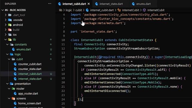Collapse the logic folder chevron

tap(7, 54)
